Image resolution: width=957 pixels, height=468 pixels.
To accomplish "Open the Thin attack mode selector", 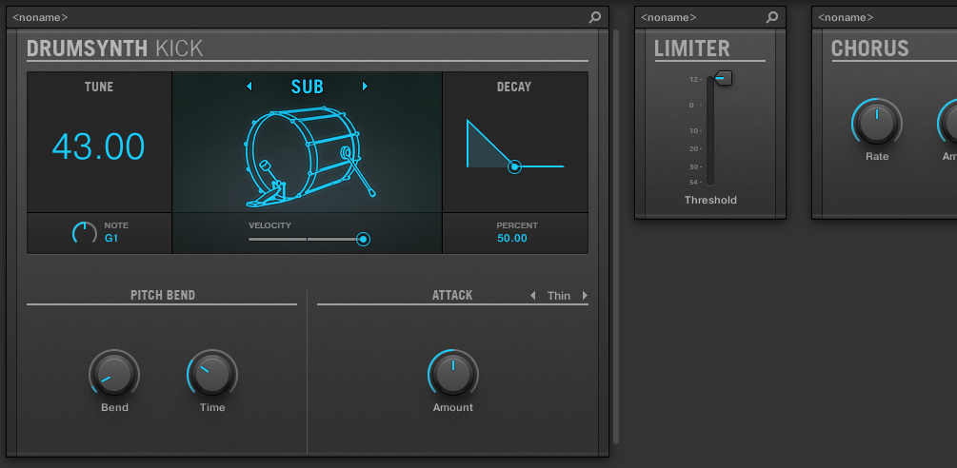I will tap(559, 296).
